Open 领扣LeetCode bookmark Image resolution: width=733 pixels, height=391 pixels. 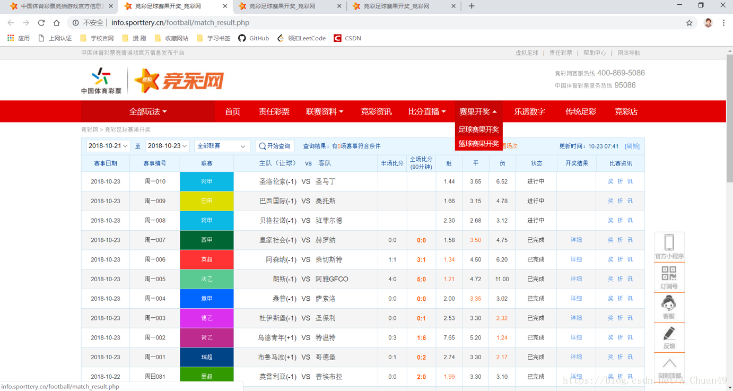tap(301, 38)
